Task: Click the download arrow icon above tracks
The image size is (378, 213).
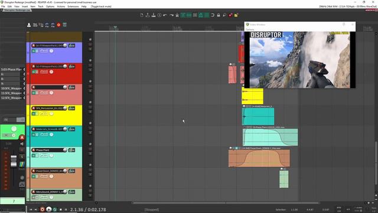Action: pos(29,25)
